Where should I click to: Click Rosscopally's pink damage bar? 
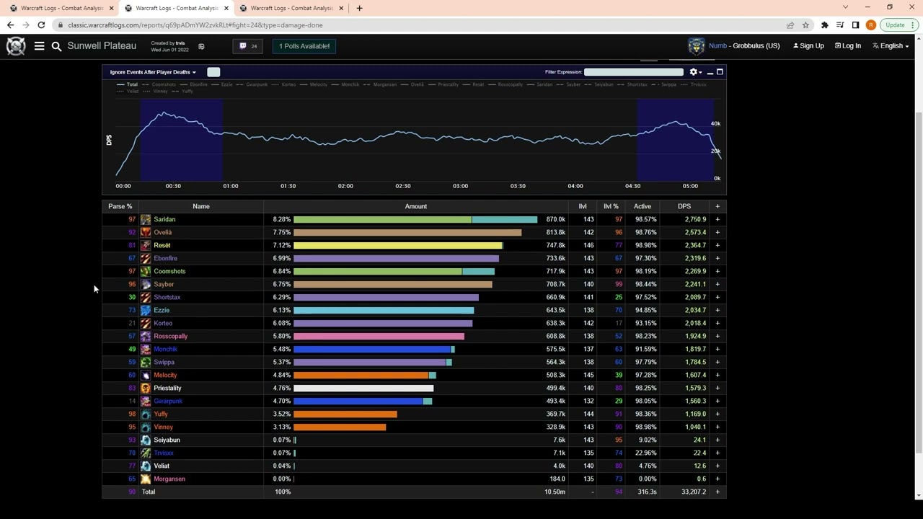(379, 336)
